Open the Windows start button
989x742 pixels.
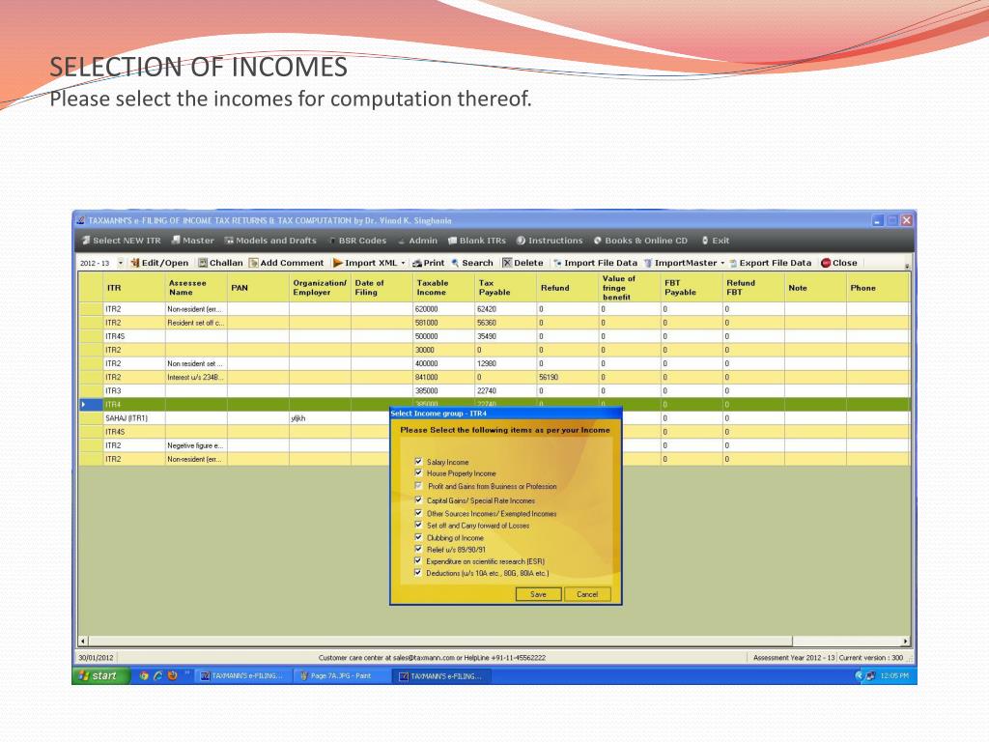101,675
